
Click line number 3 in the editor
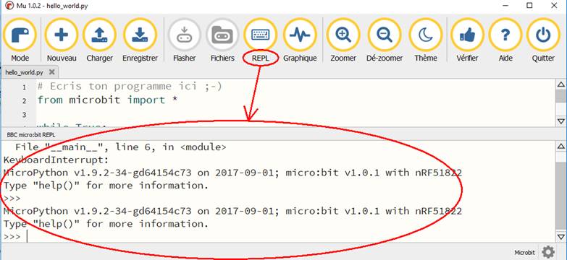click(24, 115)
